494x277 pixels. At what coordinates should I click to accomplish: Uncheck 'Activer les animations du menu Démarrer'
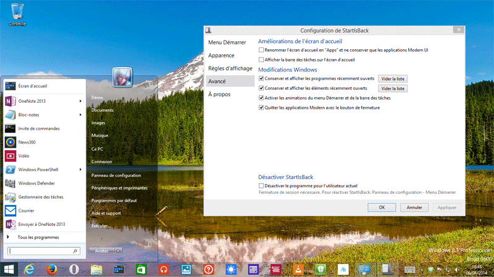[261, 98]
